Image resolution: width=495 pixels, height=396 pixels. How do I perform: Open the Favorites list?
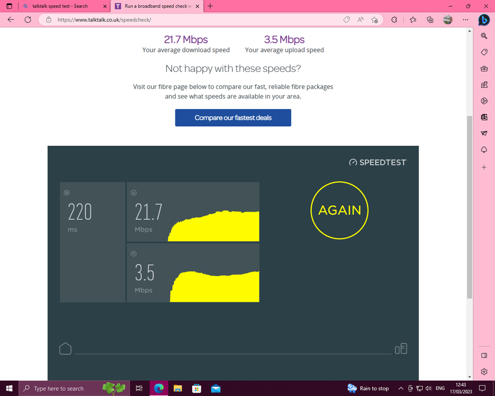click(413, 20)
